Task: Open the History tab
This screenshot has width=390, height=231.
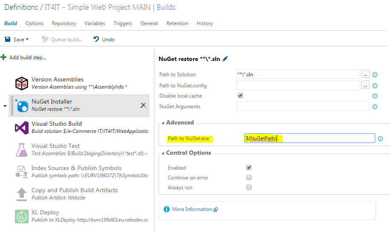Action: pyautogui.click(x=205, y=23)
